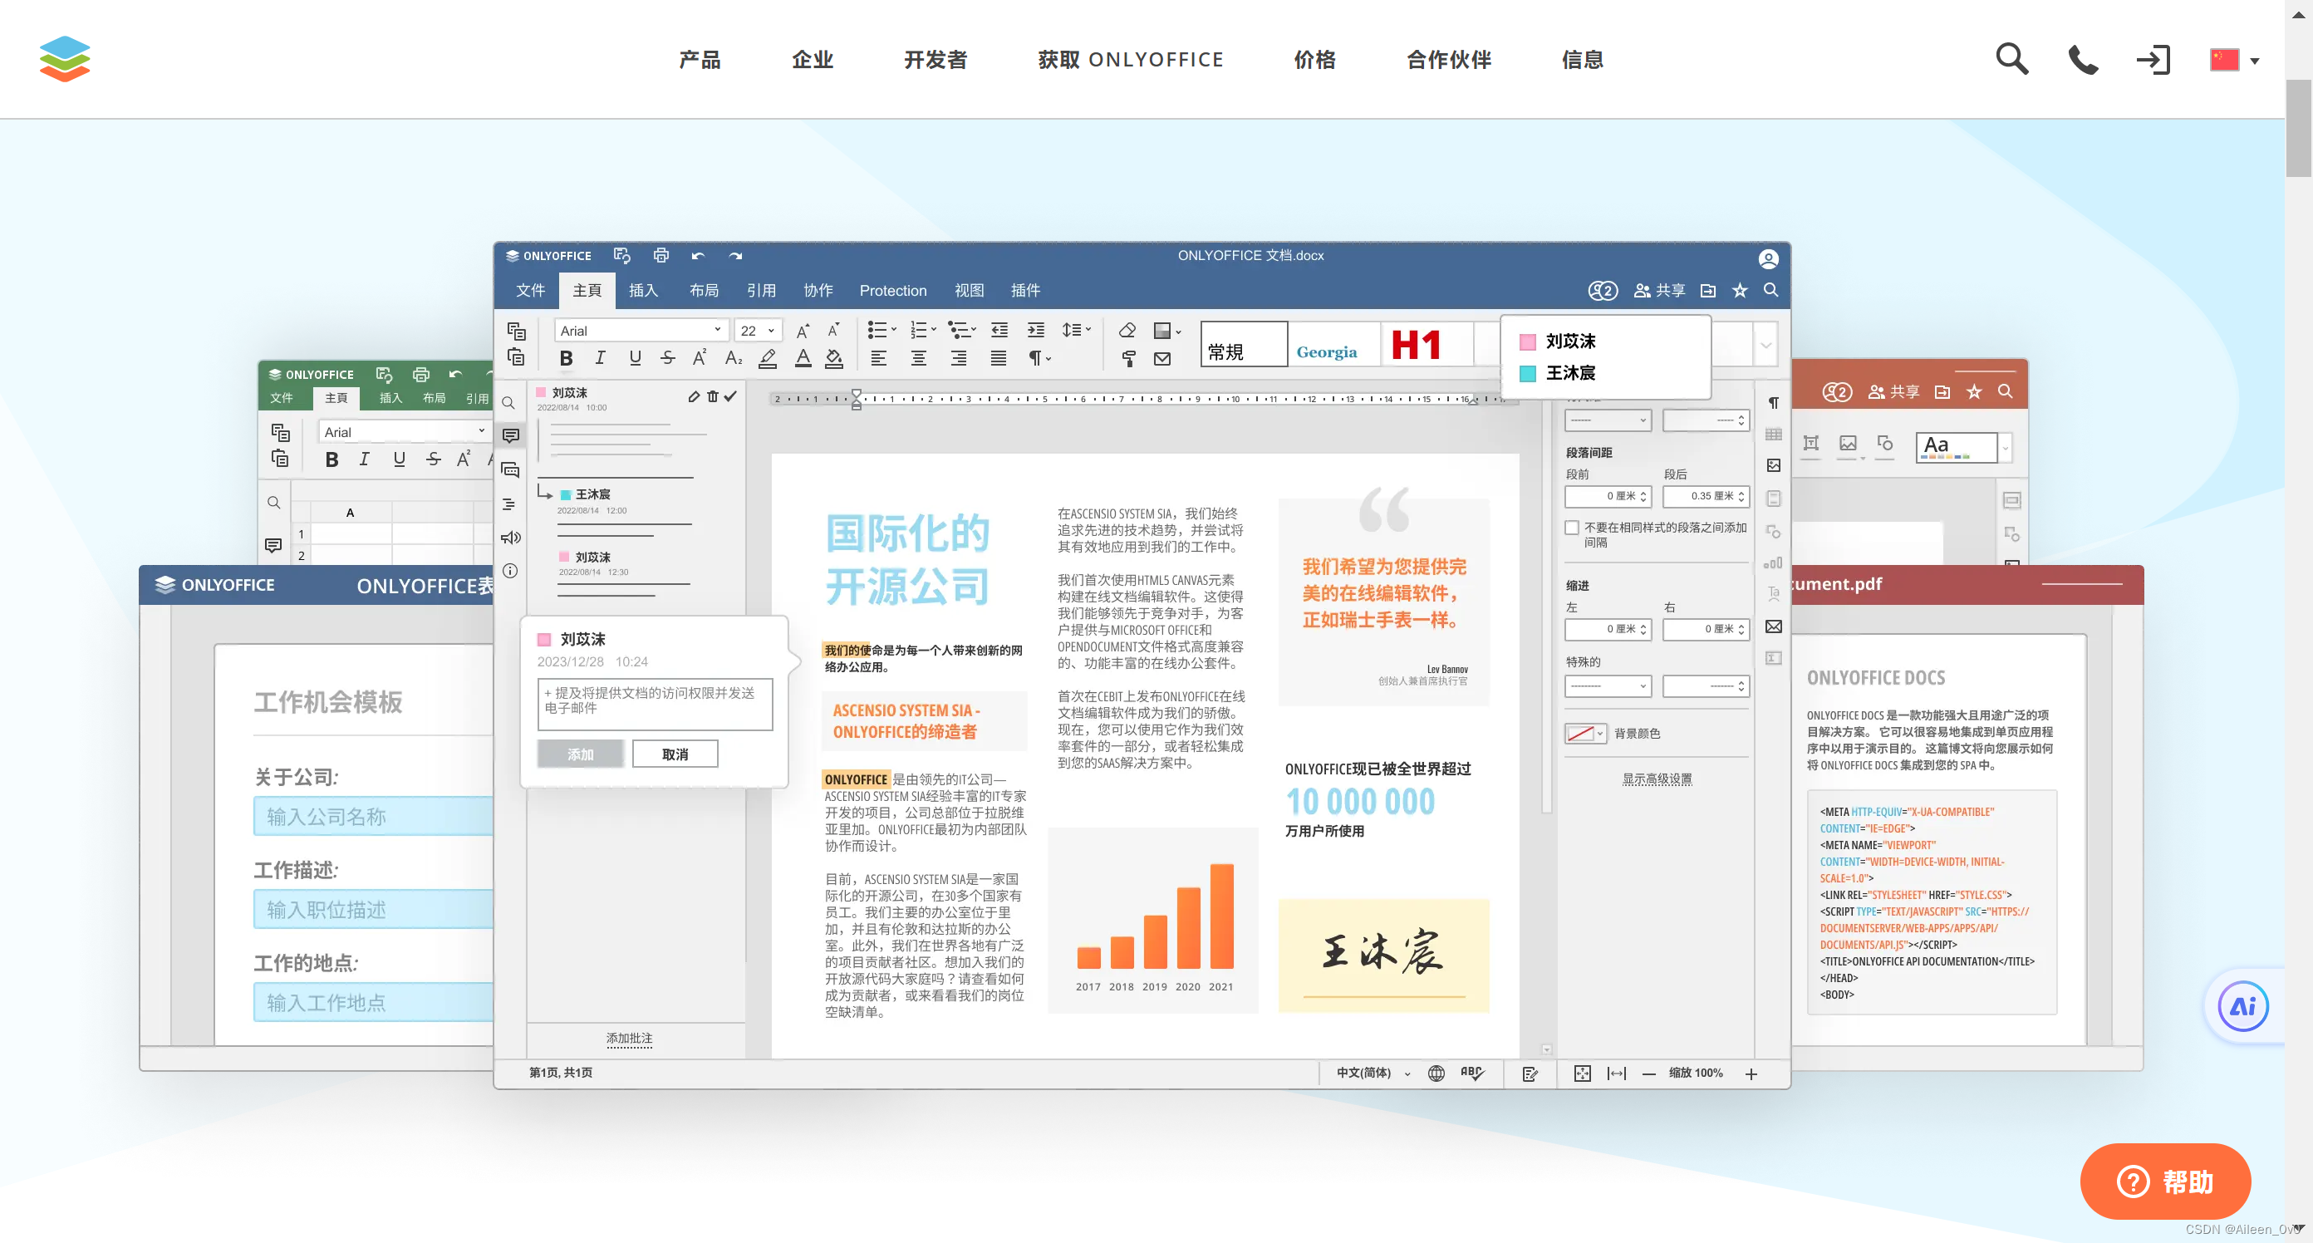
Task: Switch to 布局 tab in document editor
Action: 703,290
